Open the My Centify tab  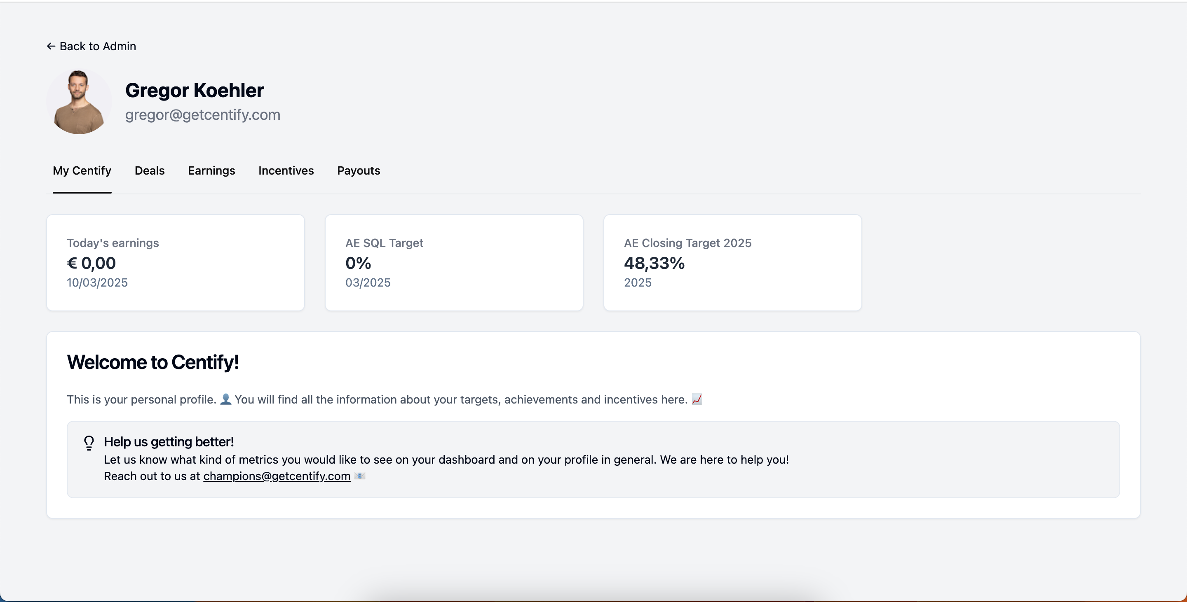[x=82, y=171]
